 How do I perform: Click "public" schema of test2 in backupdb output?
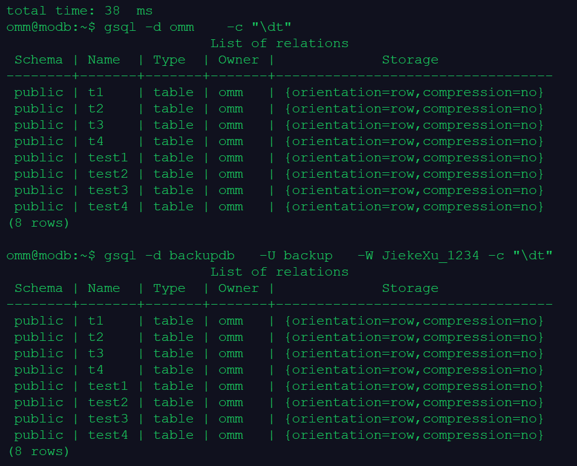(x=39, y=403)
